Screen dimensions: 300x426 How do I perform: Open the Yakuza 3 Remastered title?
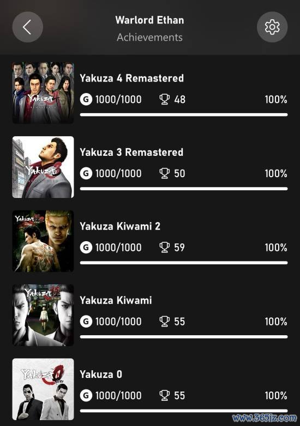pos(131,152)
